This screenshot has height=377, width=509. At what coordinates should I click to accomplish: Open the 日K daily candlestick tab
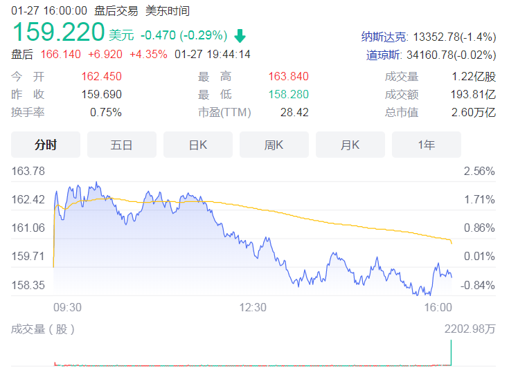point(198,145)
